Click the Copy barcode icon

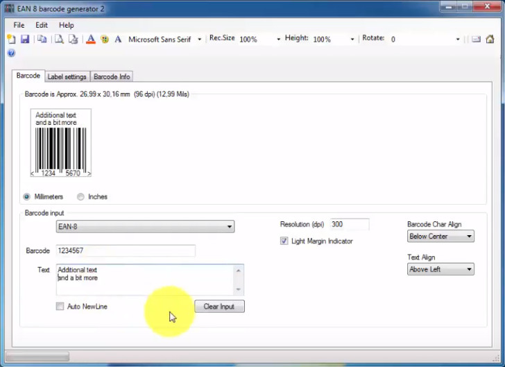coord(42,39)
